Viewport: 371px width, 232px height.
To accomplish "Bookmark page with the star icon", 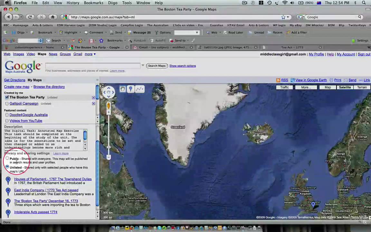I will click(283, 17).
